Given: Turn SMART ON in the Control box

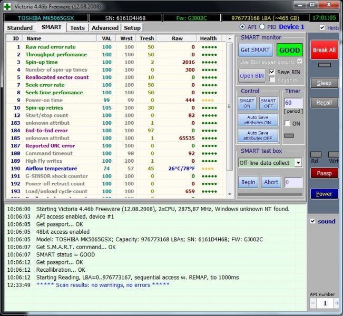Looking at the screenshot, I should [x=247, y=103].
